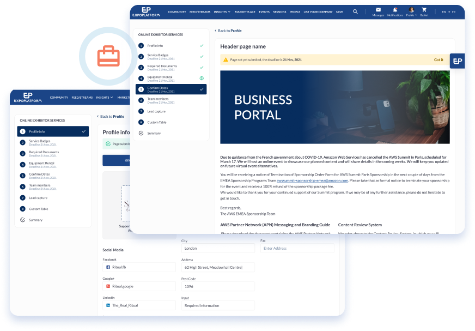Viewport: 475px width, 331px height.
Task: Expand the Insights dropdown in front window
Action: pyautogui.click(x=222, y=12)
